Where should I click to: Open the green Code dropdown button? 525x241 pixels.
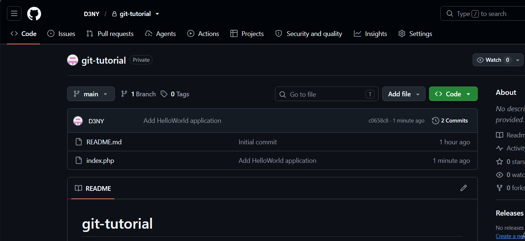[x=453, y=94]
